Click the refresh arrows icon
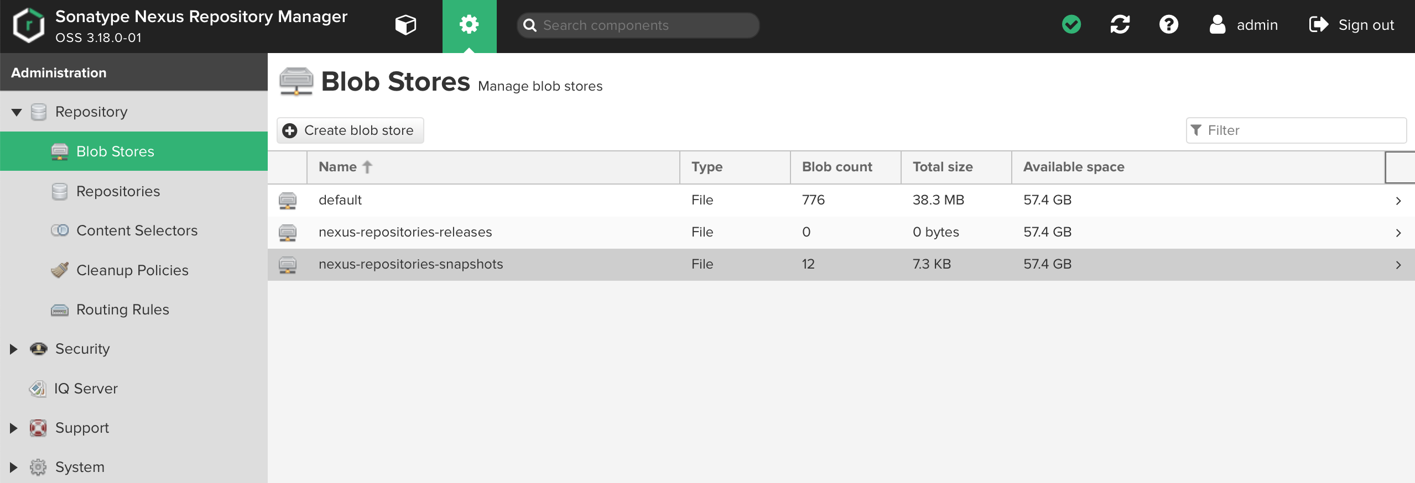The width and height of the screenshot is (1415, 483). 1120,24
